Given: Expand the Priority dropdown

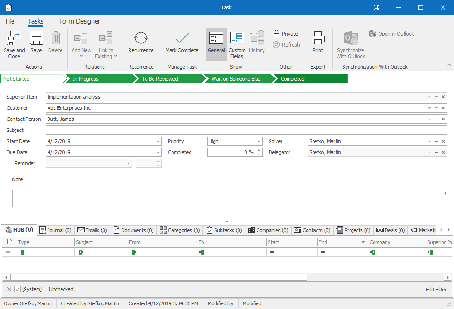Looking at the screenshot, I should point(258,141).
